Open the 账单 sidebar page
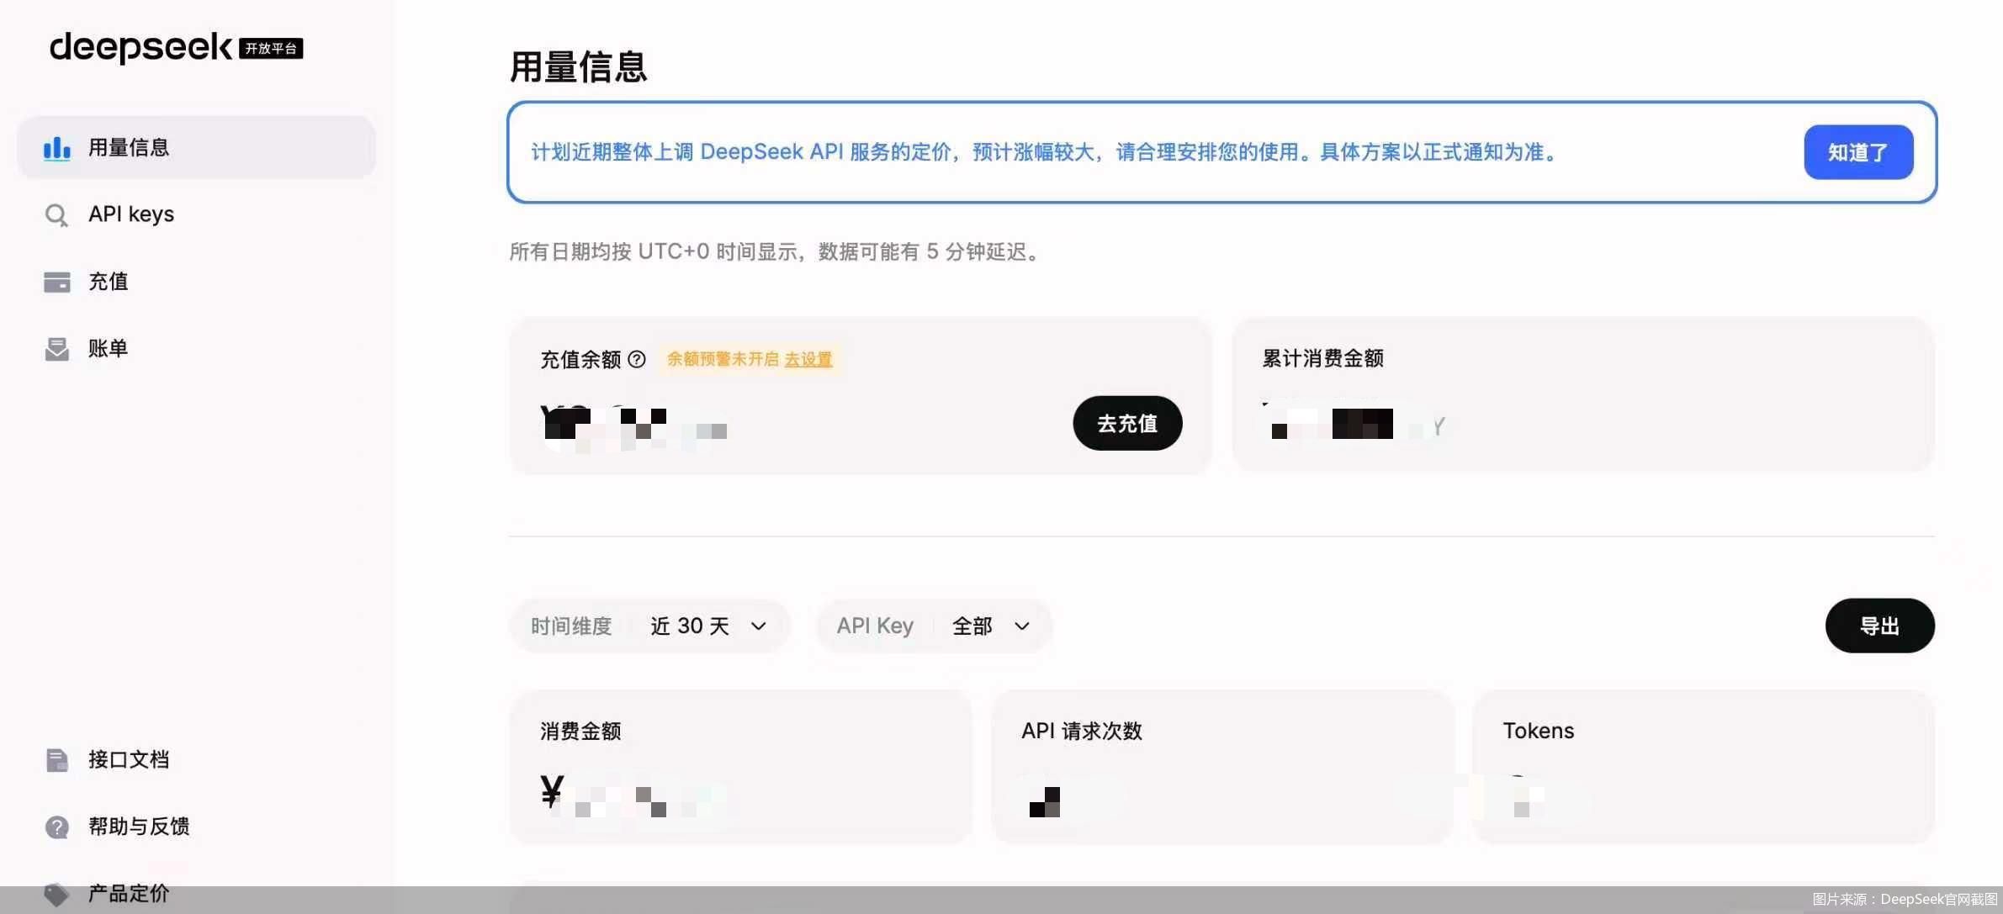The height and width of the screenshot is (914, 2003). coord(196,349)
